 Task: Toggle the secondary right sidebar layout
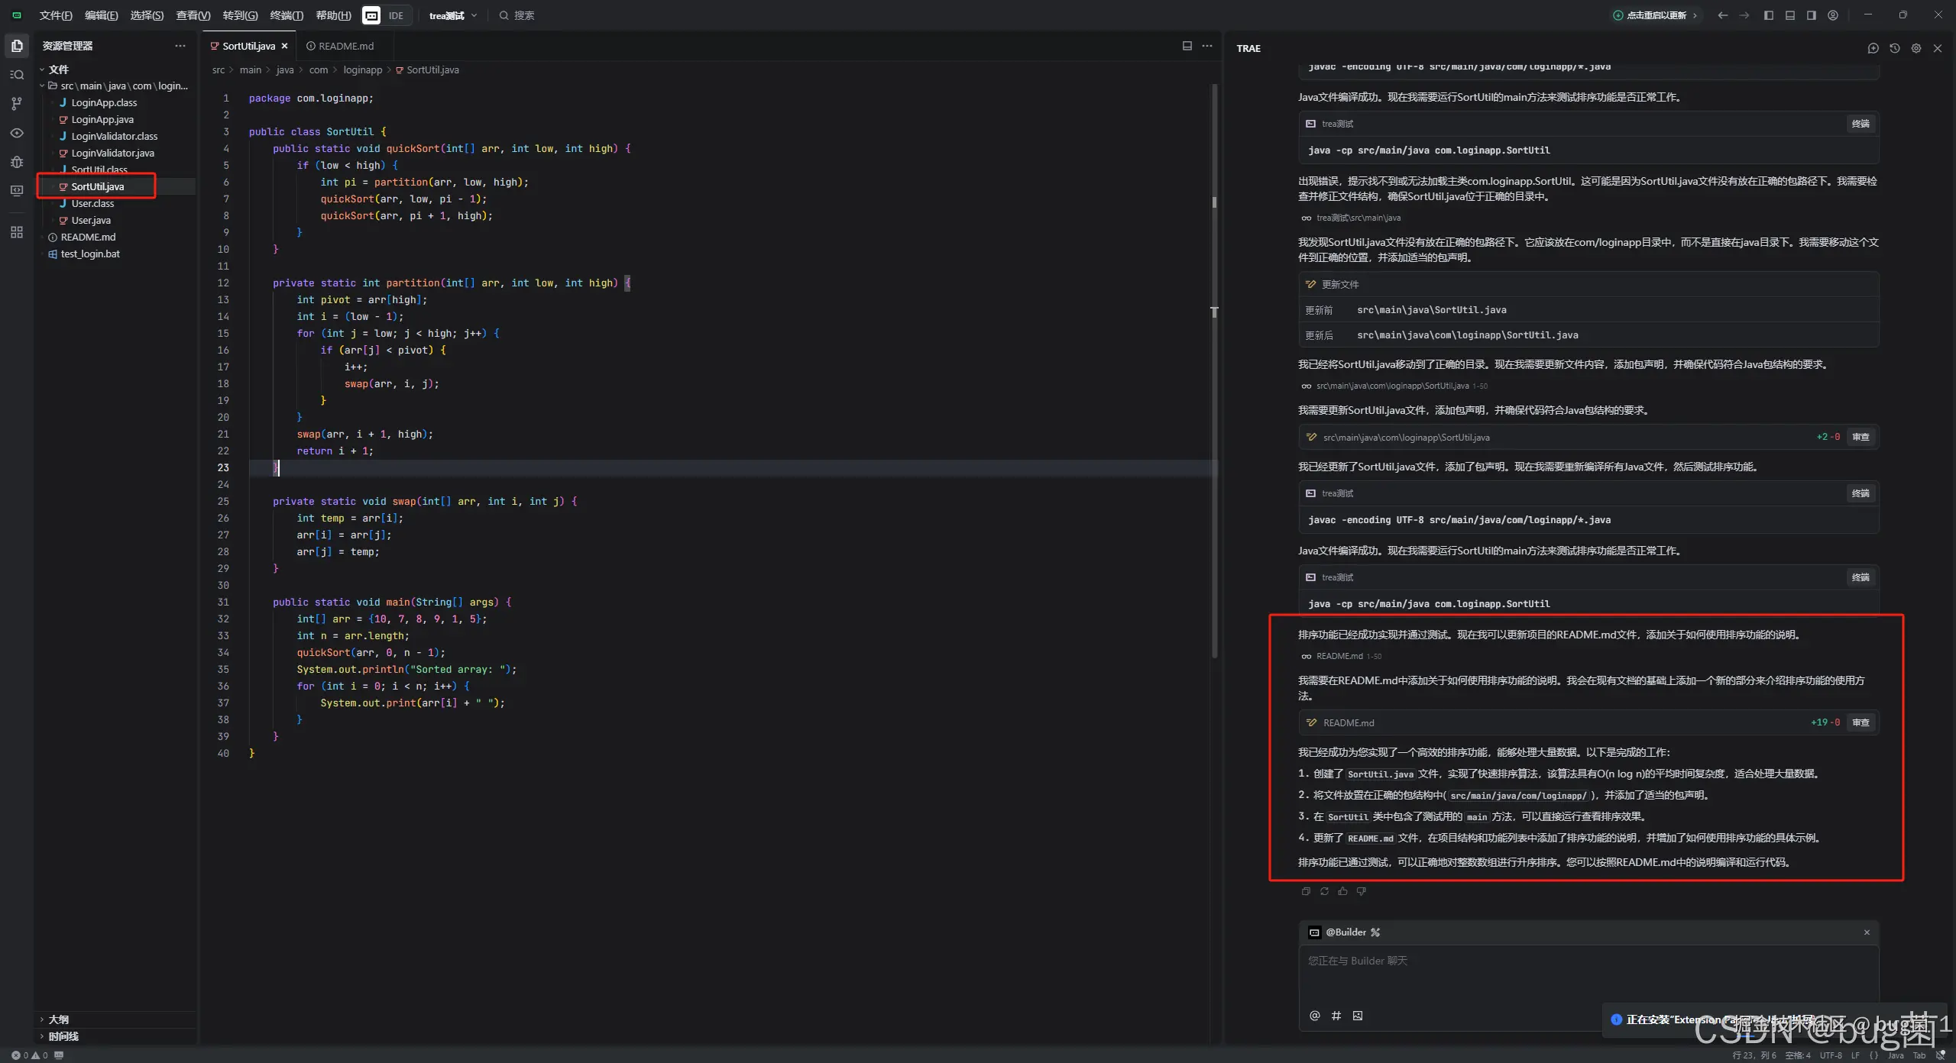(1811, 15)
